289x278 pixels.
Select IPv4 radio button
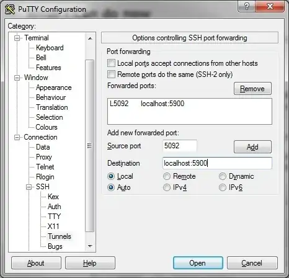coord(167,187)
